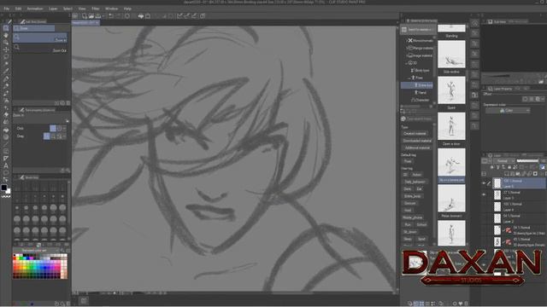547x307 pixels.
Task: Select Body type in material tree
Action: point(421,70)
